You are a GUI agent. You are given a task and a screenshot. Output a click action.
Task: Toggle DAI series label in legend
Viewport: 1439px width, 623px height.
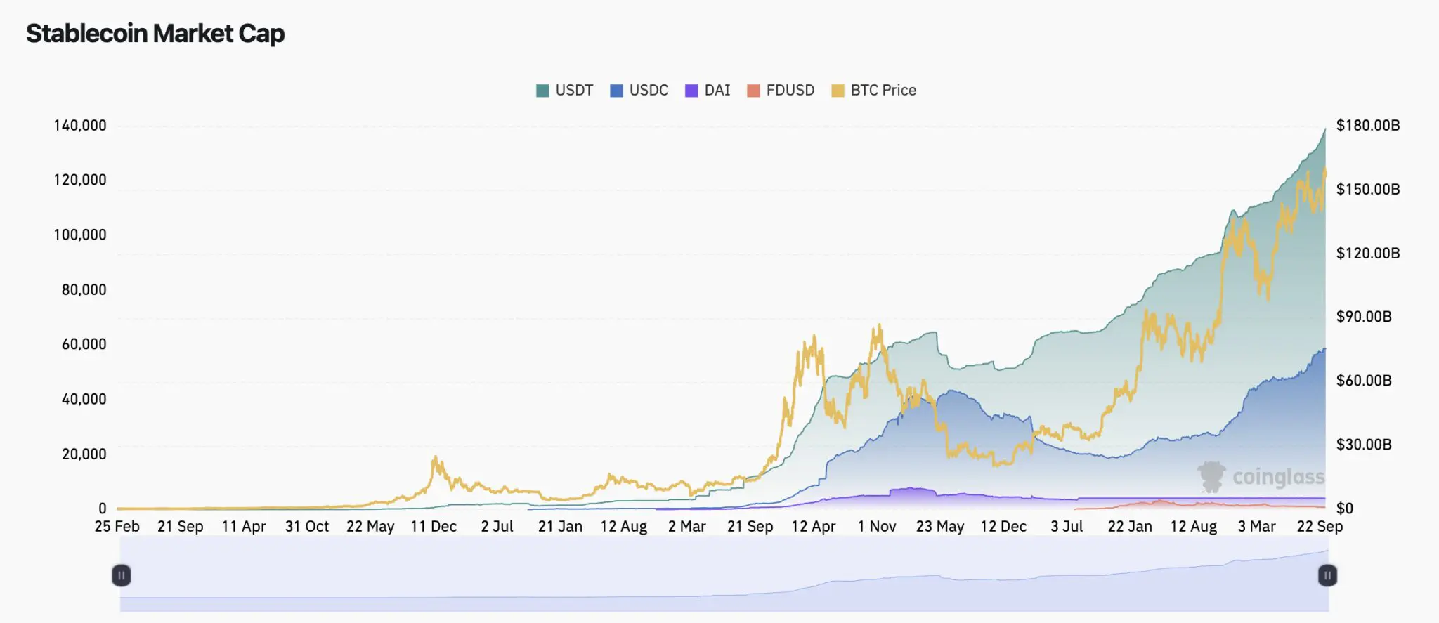click(x=717, y=91)
